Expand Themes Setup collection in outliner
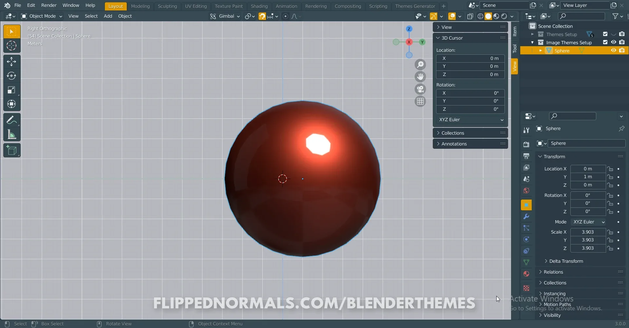The image size is (629, 328). [x=532, y=34]
